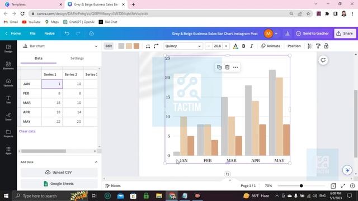
Task: Click the zoom slider handle
Action: 301,186
